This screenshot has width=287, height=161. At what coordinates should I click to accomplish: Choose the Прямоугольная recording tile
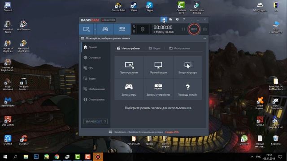(x=129, y=67)
